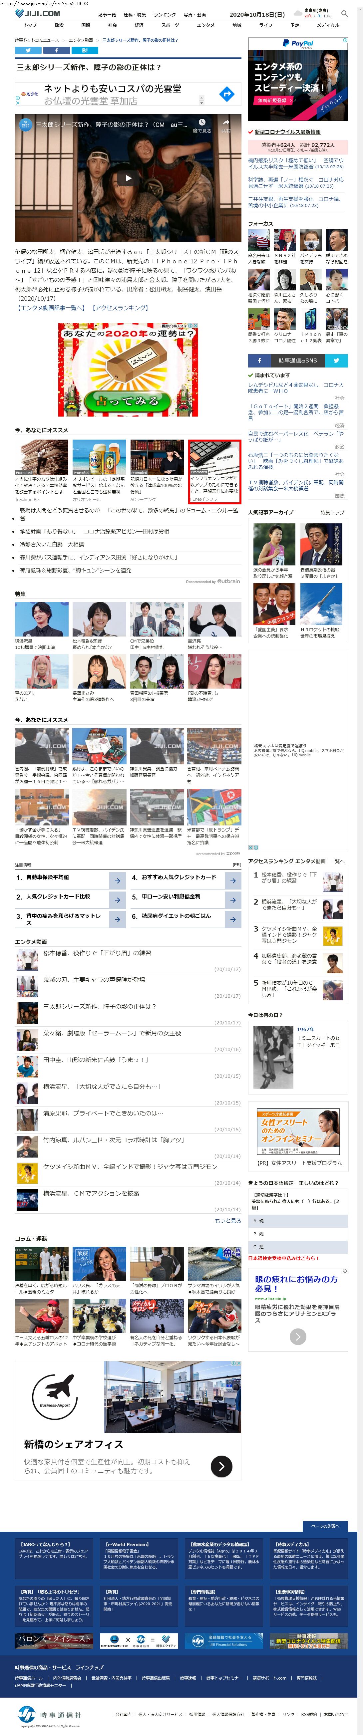Viewport: 363px width, 1735px height.
Task: Open お問い合わせ footer link
Action: click(336, 1714)
